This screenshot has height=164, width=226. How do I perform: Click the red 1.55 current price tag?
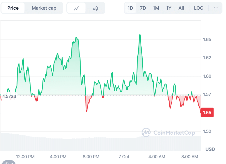207,113
